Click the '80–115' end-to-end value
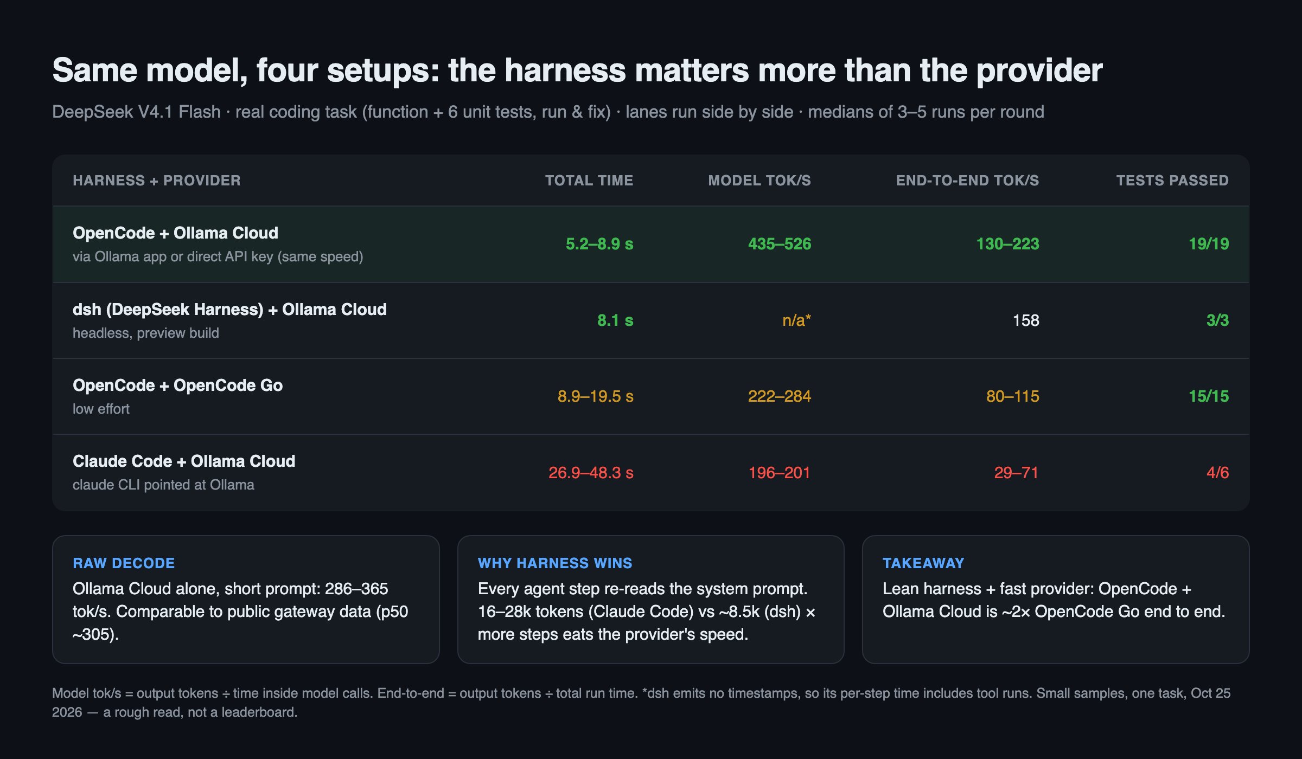 pyautogui.click(x=1012, y=396)
